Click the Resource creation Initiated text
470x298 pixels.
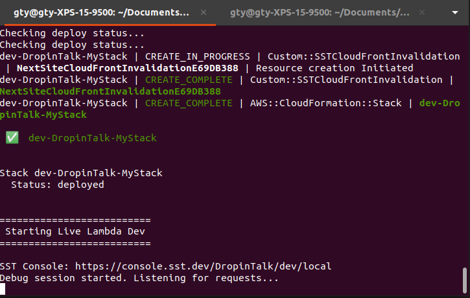click(335, 68)
